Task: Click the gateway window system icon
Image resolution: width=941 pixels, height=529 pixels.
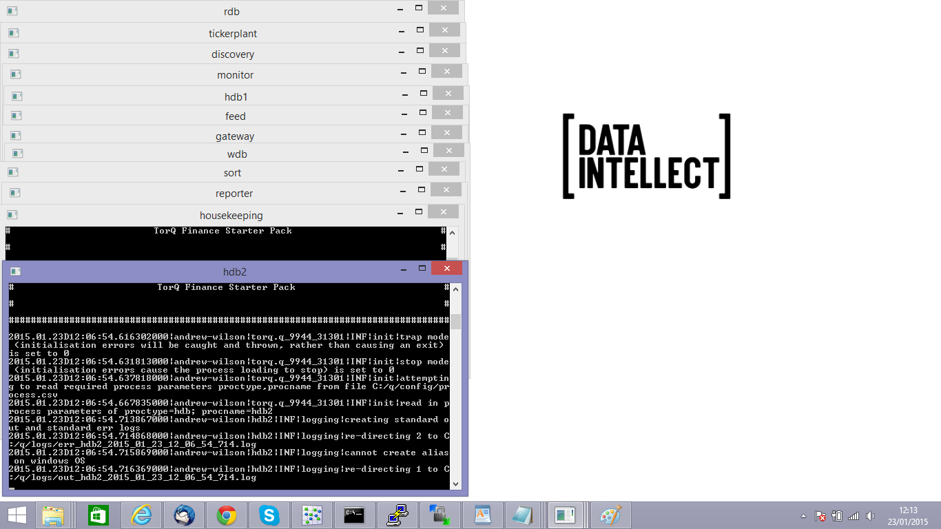Action: pyautogui.click(x=14, y=136)
